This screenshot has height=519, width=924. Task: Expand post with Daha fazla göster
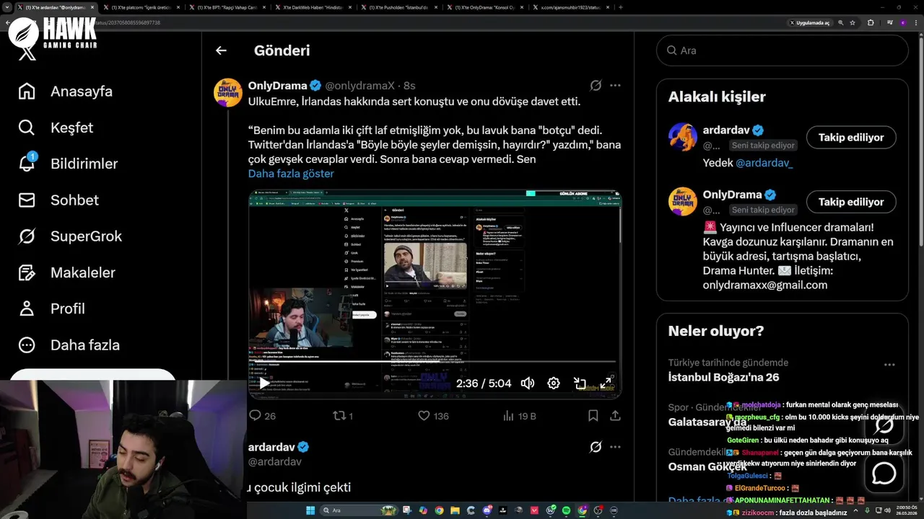click(x=291, y=174)
